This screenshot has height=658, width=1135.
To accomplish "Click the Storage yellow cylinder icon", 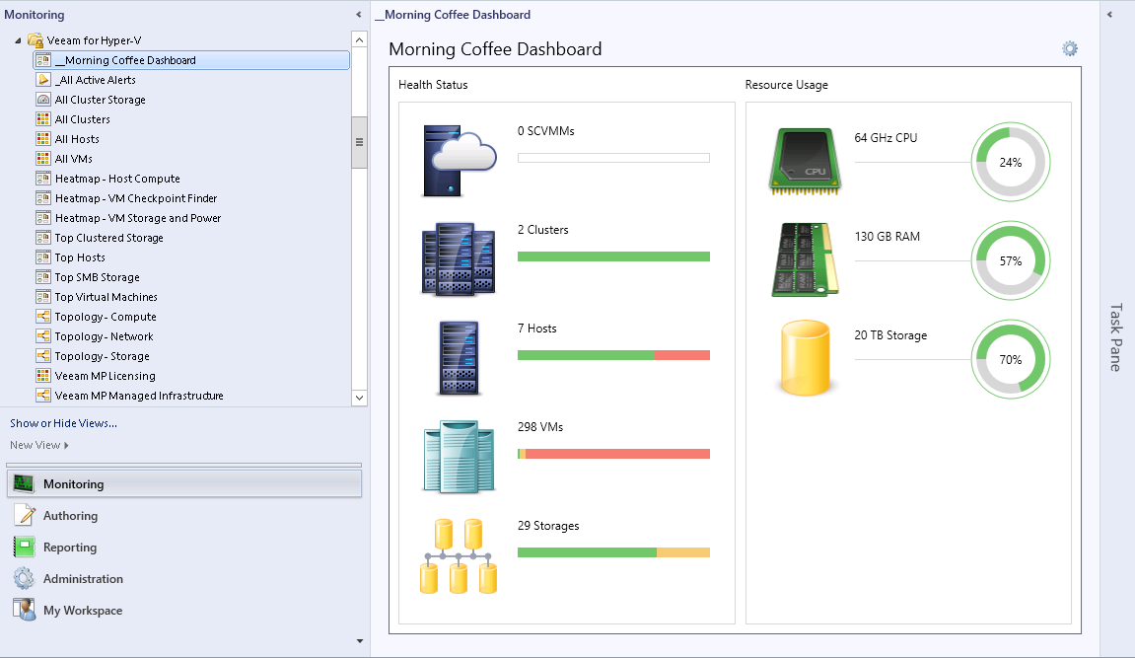I will coord(805,358).
